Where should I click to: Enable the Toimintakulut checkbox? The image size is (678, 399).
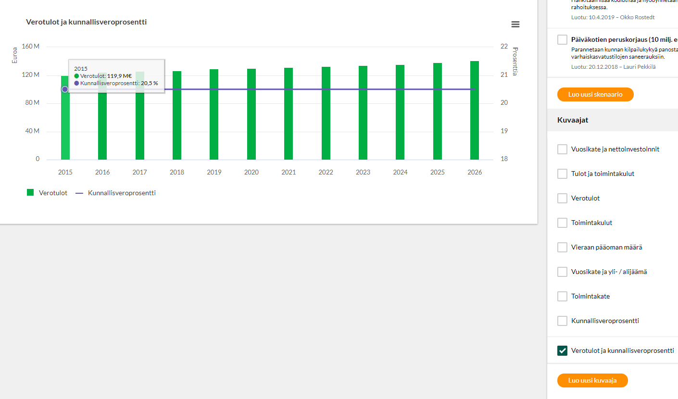(562, 223)
